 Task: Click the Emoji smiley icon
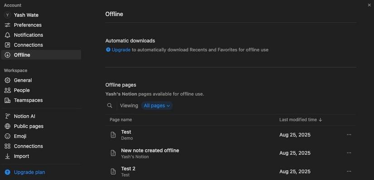click(x=8, y=136)
